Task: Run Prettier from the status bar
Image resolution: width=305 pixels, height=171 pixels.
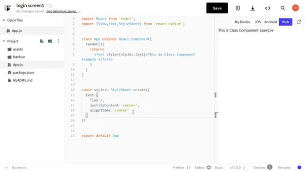Action: coord(181,168)
